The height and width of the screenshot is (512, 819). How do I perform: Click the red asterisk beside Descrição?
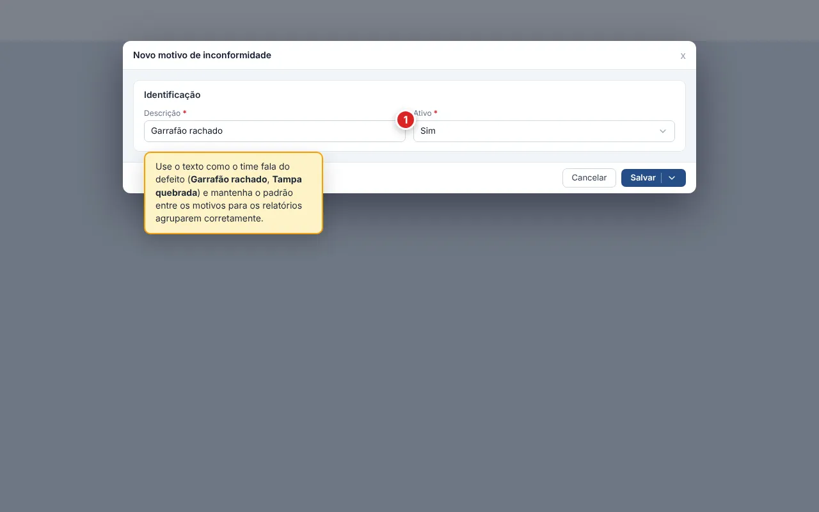tap(185, 112)
